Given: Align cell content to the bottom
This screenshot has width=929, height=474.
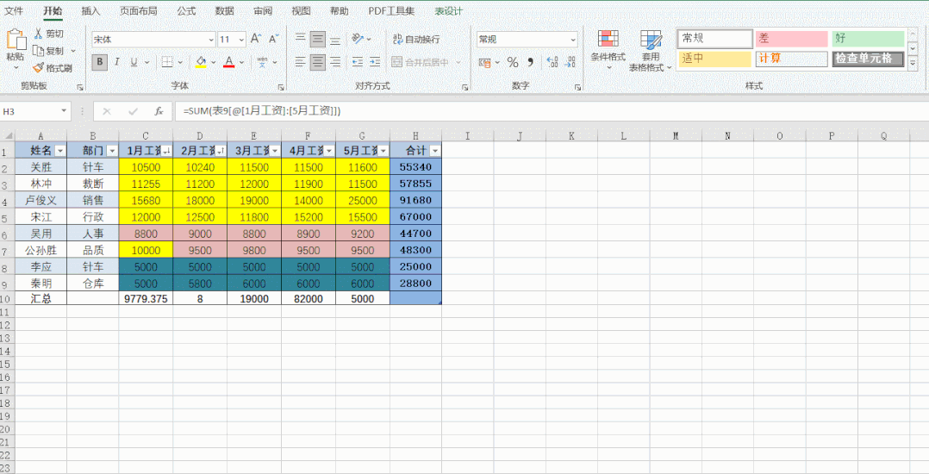Looking at the screenshot, I should [x=335, y=39].
